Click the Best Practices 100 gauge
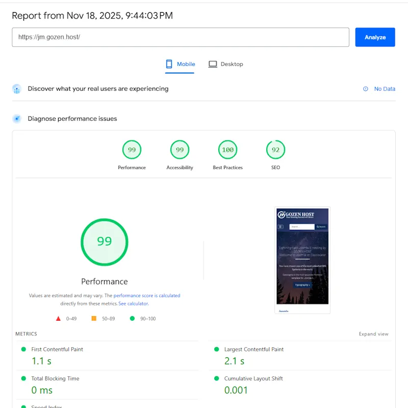This screenshot has height=408, width=408. click(227, 150)
